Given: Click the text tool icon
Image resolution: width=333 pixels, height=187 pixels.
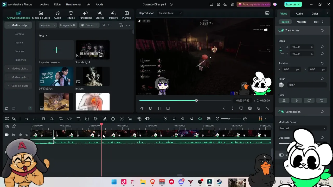Looking at the screenshot, I should coord(78,119).
